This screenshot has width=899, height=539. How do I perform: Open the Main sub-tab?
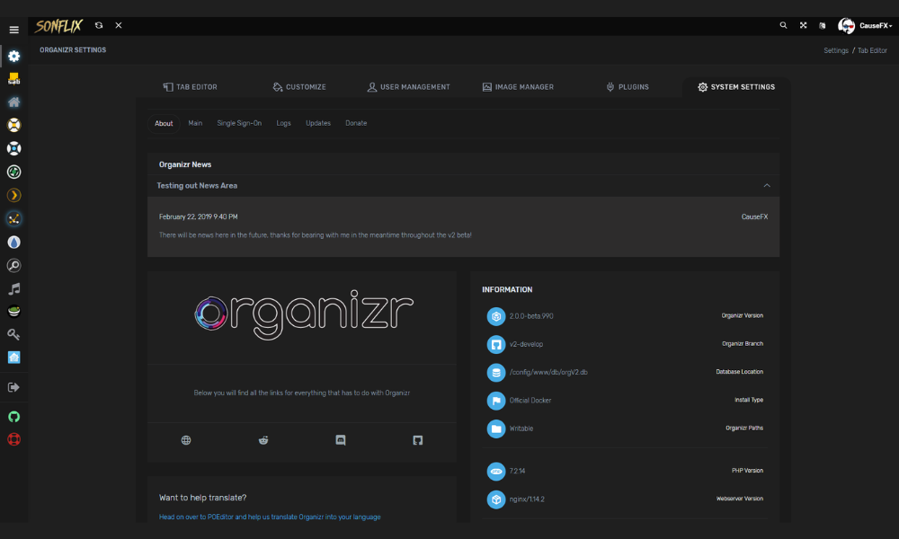(x=195, y=123)
